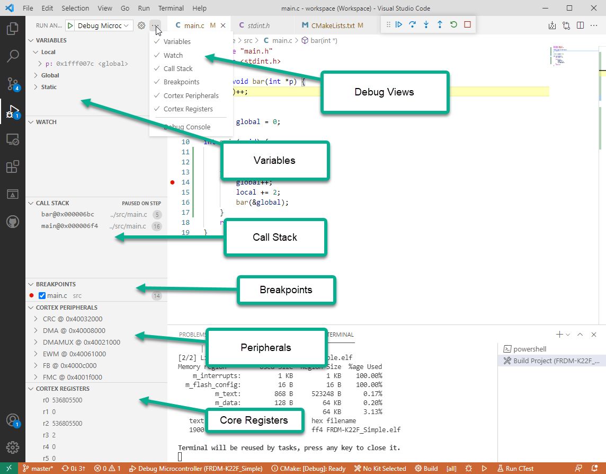Image resolution: width=606 pixels, height=474 pixels.
Task: Restart the debug session
Action: coord(454,25)
